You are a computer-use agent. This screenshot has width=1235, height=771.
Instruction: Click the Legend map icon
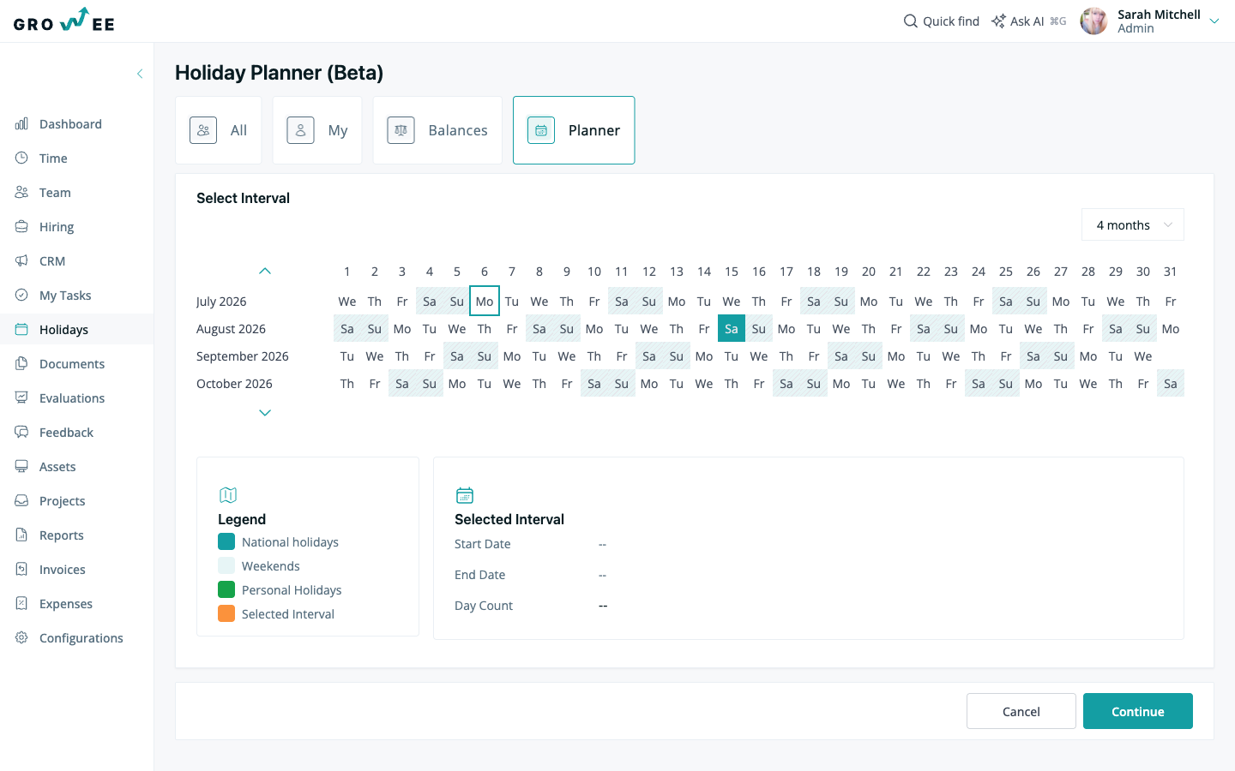tap(227, 495)
